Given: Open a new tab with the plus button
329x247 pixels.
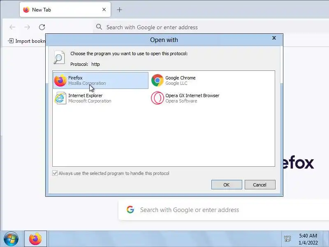Looking at the screenshot, I should [119, 9].
